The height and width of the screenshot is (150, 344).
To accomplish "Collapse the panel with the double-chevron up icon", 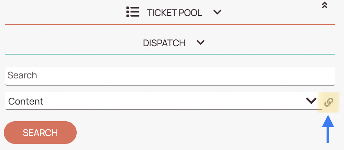I will click(325, 5).
